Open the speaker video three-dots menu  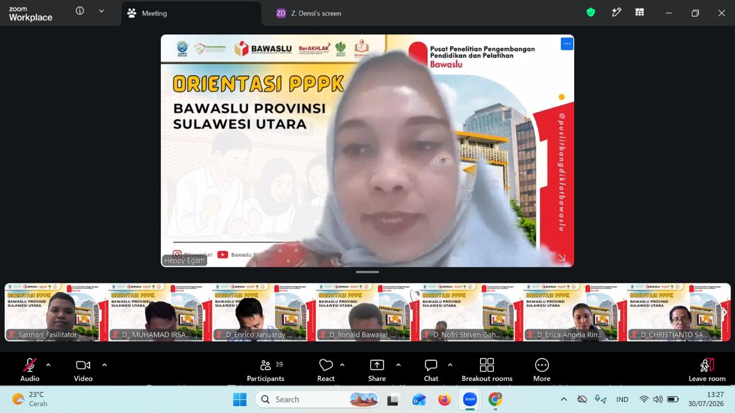(567, 44)
